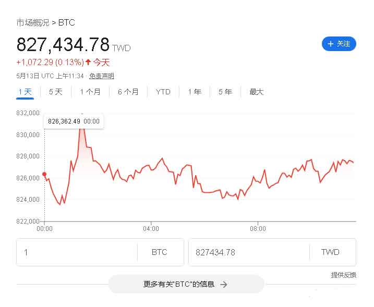Select the 1 天 range tab

[x=25, y=92]
